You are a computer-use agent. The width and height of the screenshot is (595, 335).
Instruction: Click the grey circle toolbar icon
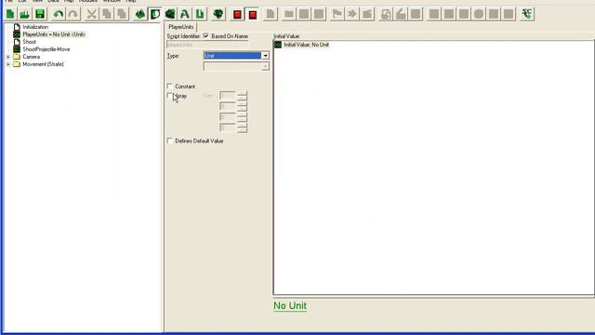[479, 15]
